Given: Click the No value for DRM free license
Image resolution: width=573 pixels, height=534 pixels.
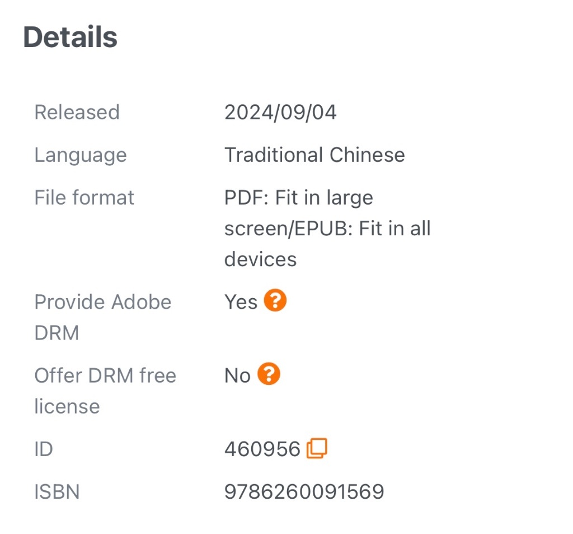Looking at the screenshot, I should (x=237, y=376).
